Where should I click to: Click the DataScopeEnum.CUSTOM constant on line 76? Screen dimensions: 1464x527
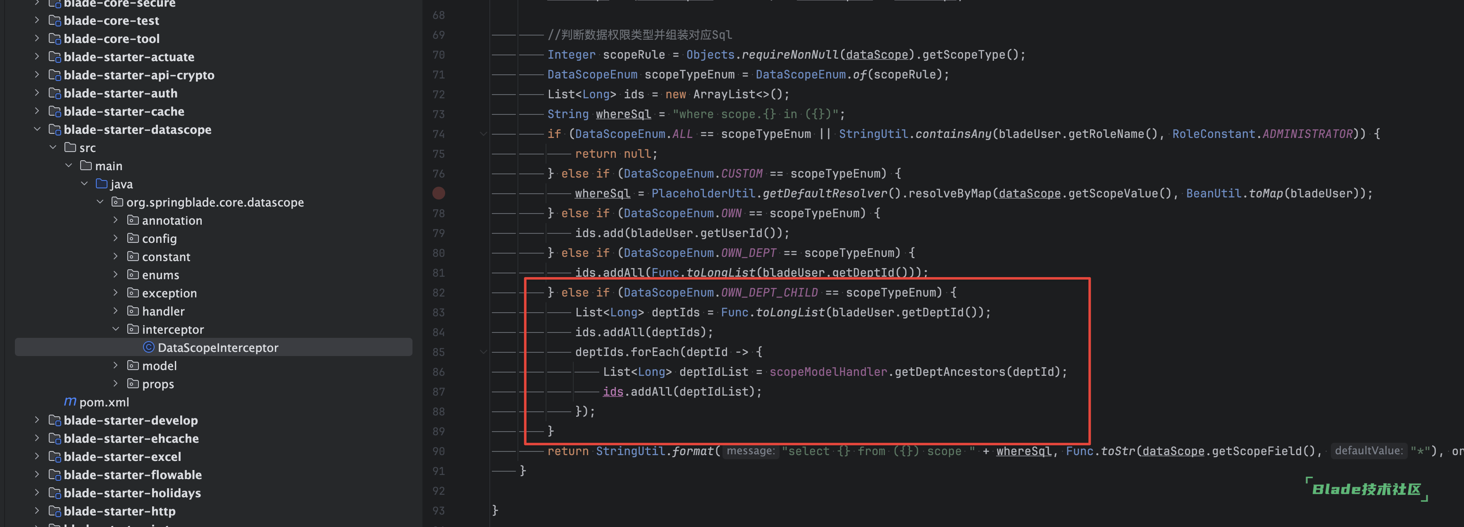click(693, 174)
